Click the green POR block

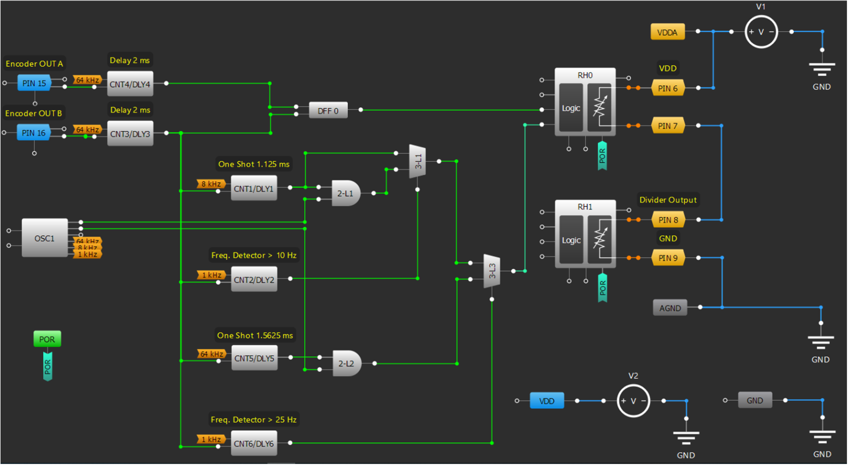tap(47, 339)
